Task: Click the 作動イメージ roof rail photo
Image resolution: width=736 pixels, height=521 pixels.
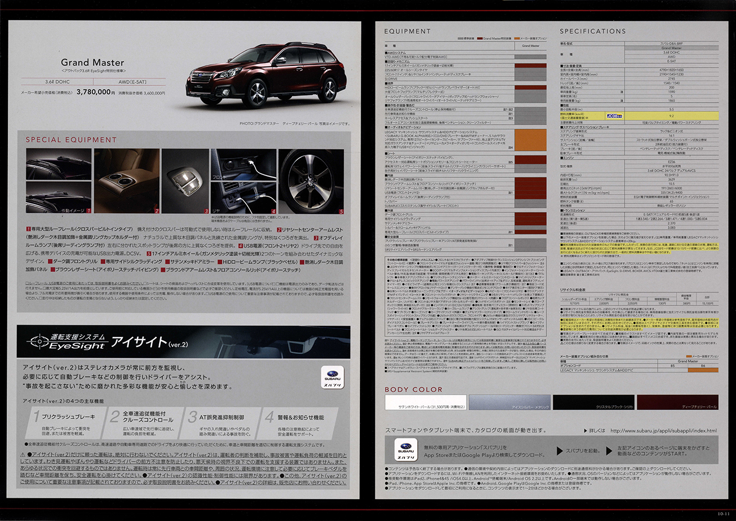Action: tap(58, 198)
